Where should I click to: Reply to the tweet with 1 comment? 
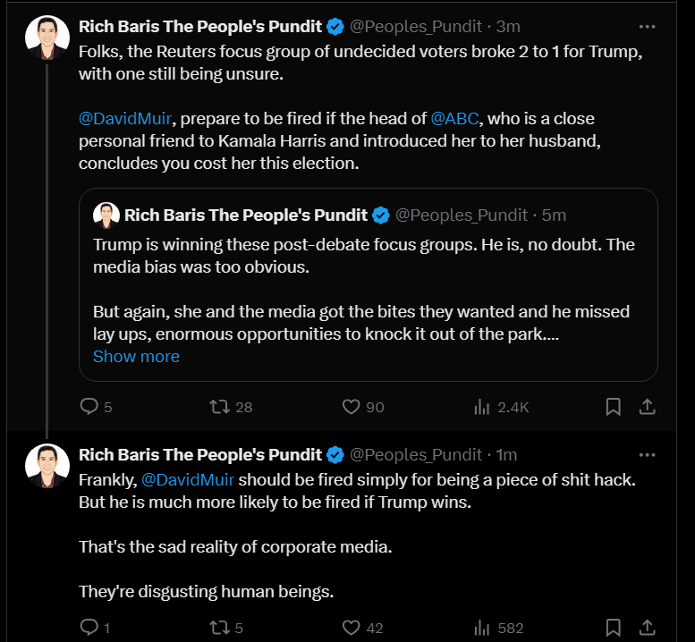(x=95, y=628)
